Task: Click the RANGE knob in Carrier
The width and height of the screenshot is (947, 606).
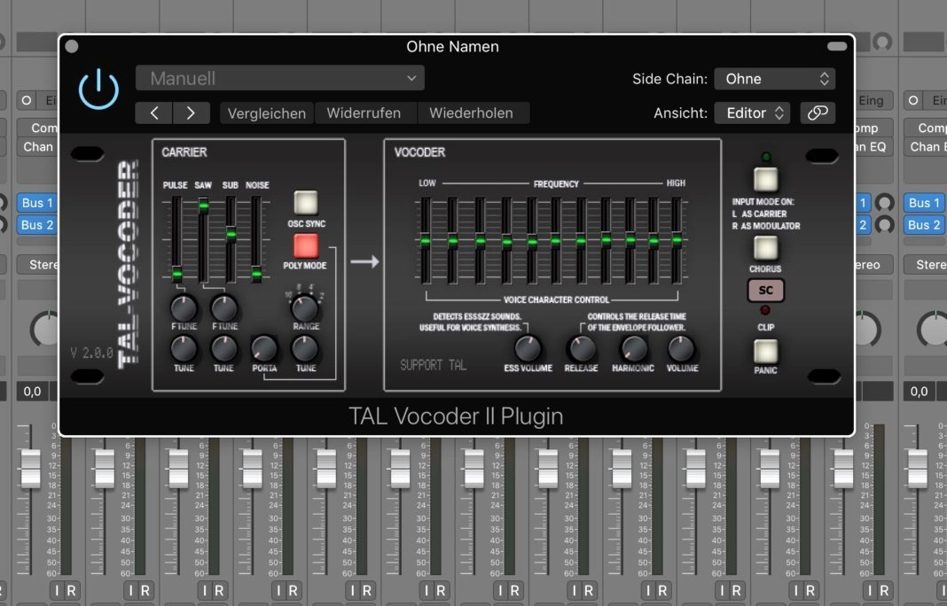Action: [305, 308]
